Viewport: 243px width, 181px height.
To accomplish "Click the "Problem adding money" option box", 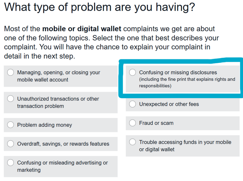I will click(58, 125).
